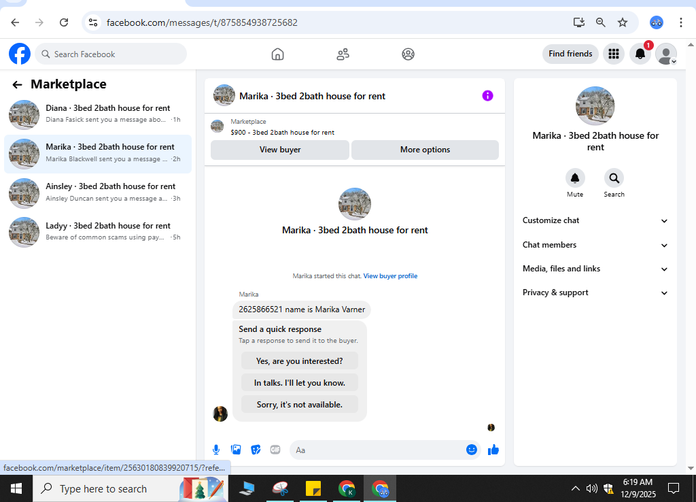Expand the Privacy & support section
The width and height of the screenshot is (696, 502).
click(595, 292)
